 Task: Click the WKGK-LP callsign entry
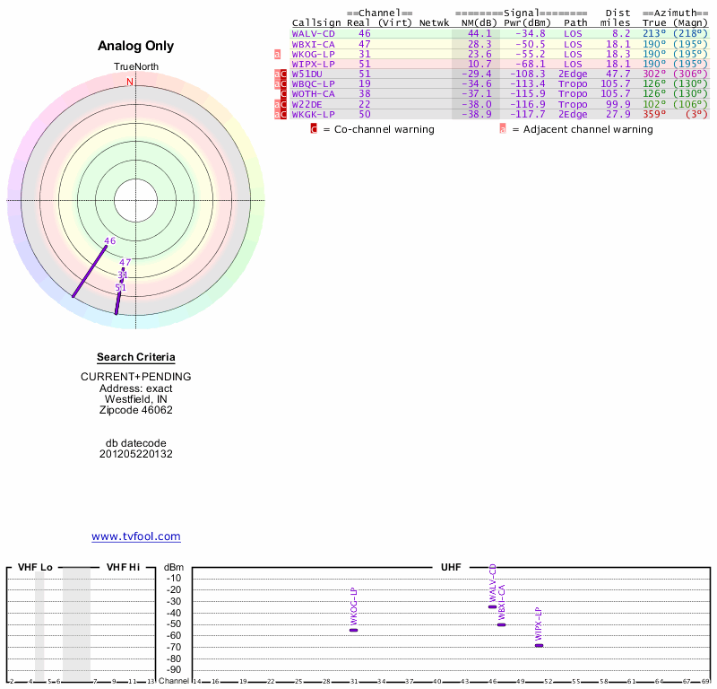[313, 114]
